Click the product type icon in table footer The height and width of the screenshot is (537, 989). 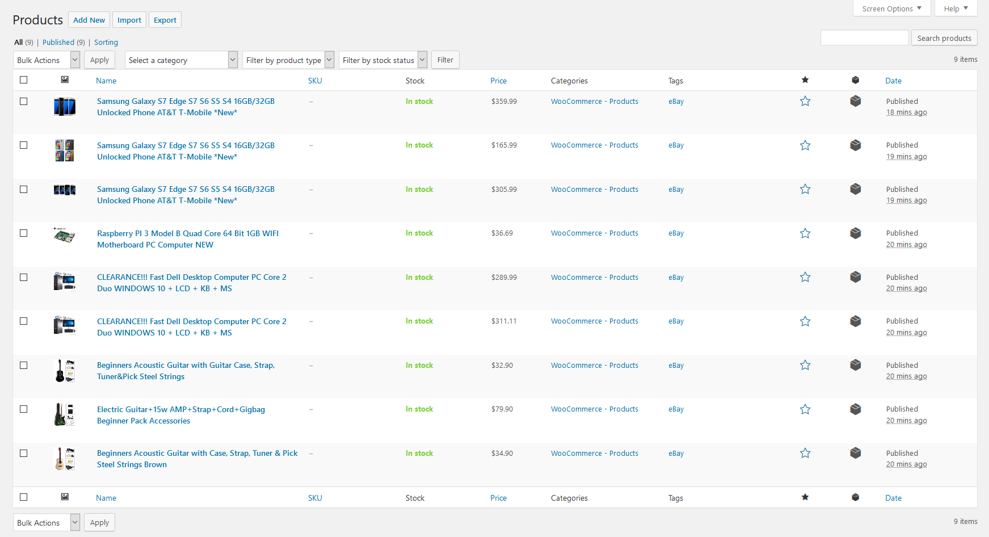855,497
